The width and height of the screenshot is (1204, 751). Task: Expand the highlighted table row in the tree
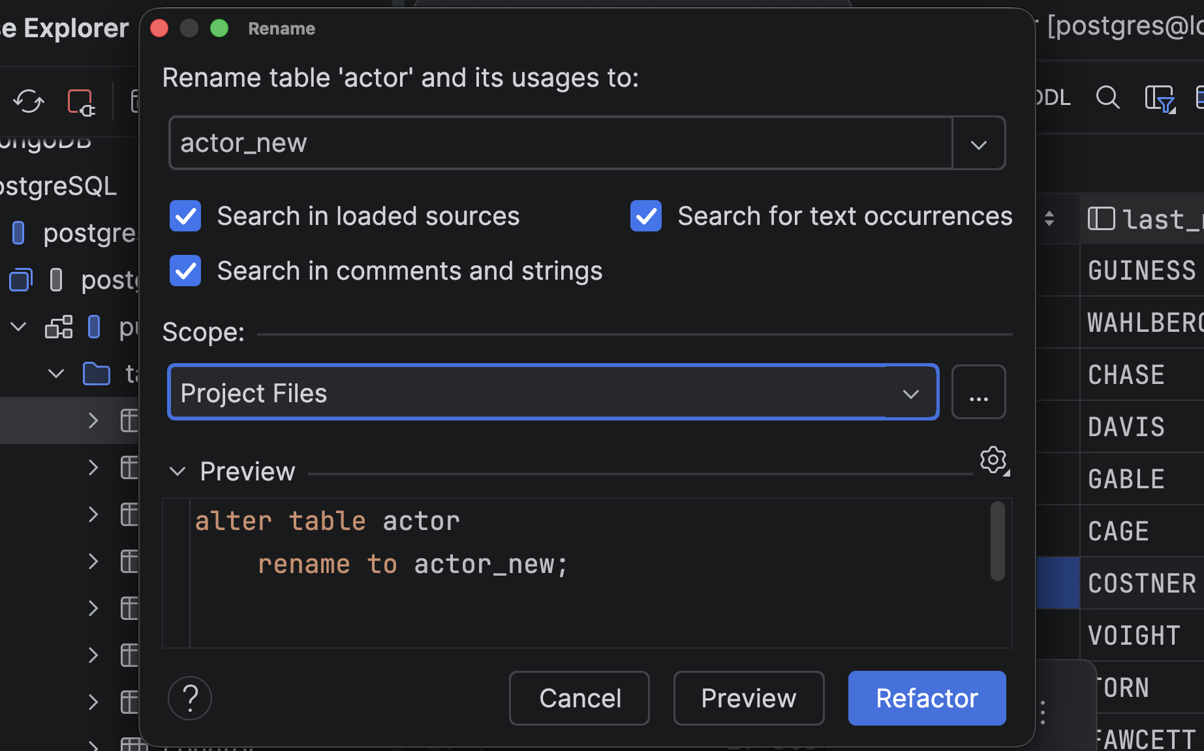93,420
